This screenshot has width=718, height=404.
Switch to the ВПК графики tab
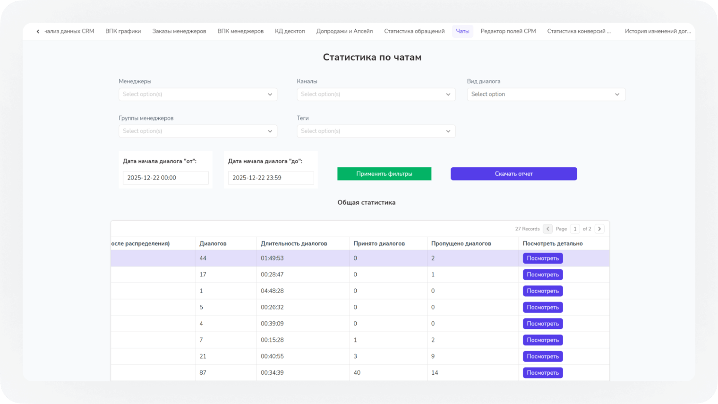pos(123,31)
